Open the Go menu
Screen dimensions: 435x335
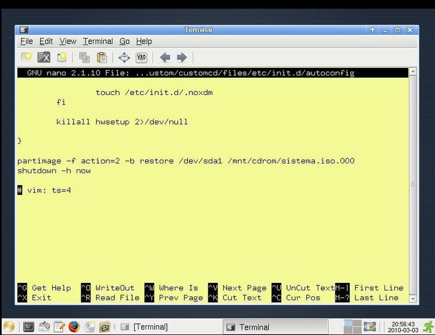pyautogui.click(x=125, y=41)
